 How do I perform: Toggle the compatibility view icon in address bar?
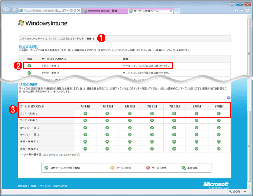(71, 10)
